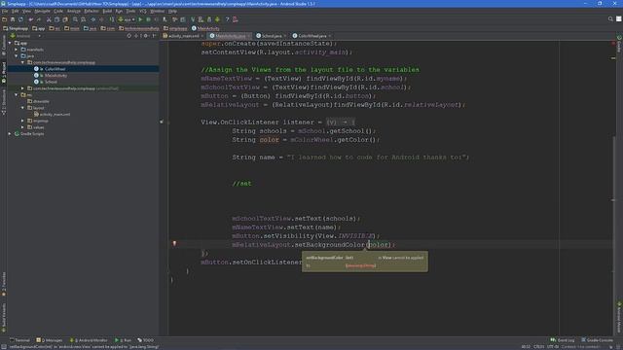Click the Search Everywhere magnifier icon
The image size is (623, 350).
click(610, 19)
